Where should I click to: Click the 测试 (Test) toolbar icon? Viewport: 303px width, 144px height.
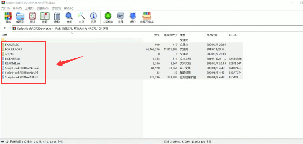(32, 16)
